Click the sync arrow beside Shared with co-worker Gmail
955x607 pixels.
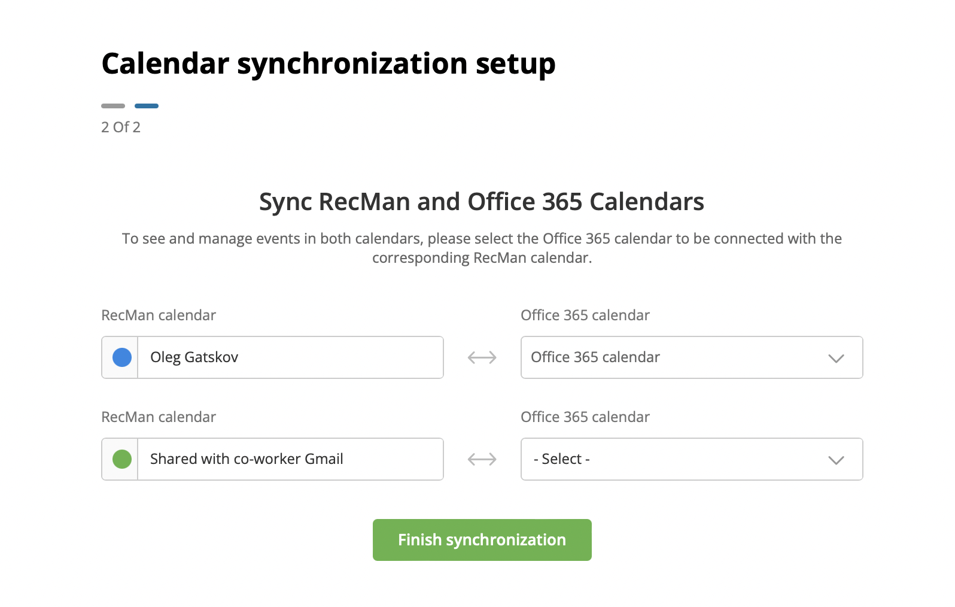482,459
